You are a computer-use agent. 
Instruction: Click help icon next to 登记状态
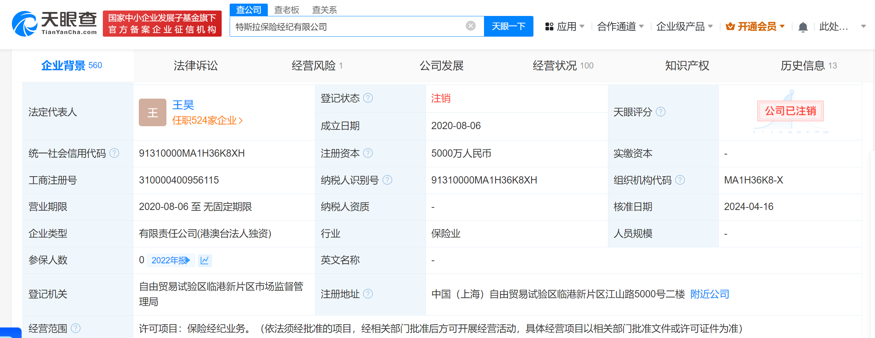[x=368, y=98]
